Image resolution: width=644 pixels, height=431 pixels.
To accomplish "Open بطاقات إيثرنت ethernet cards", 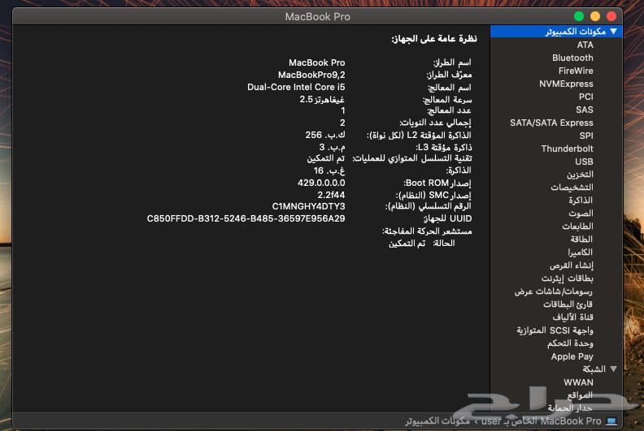I will pyautogui.click(x=568, y=279).
